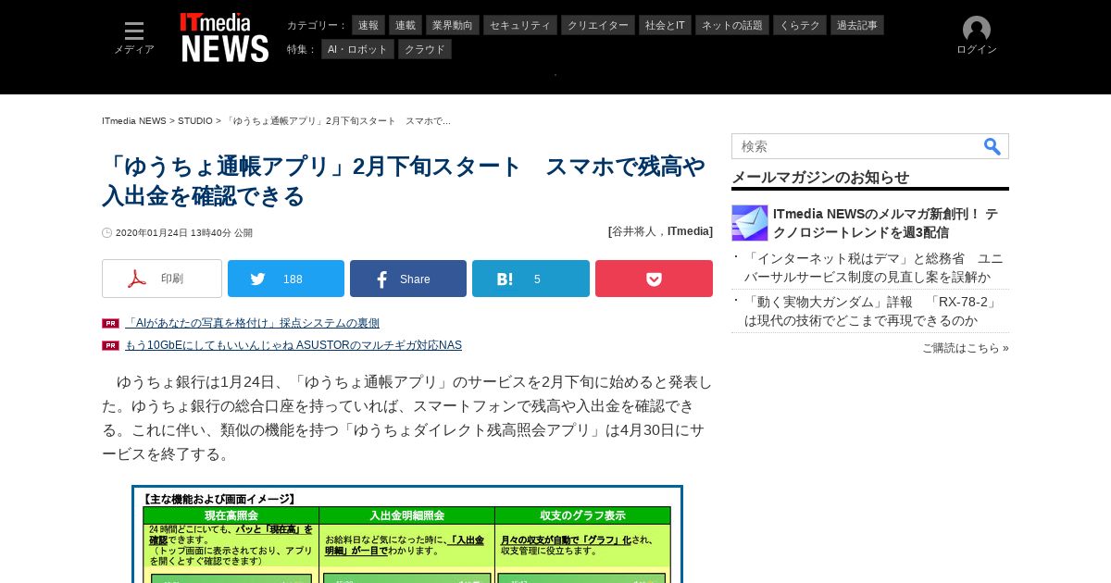Open PR link about AI写真格付け
The image size is (1111, 583).
click(x=252, y=323)
